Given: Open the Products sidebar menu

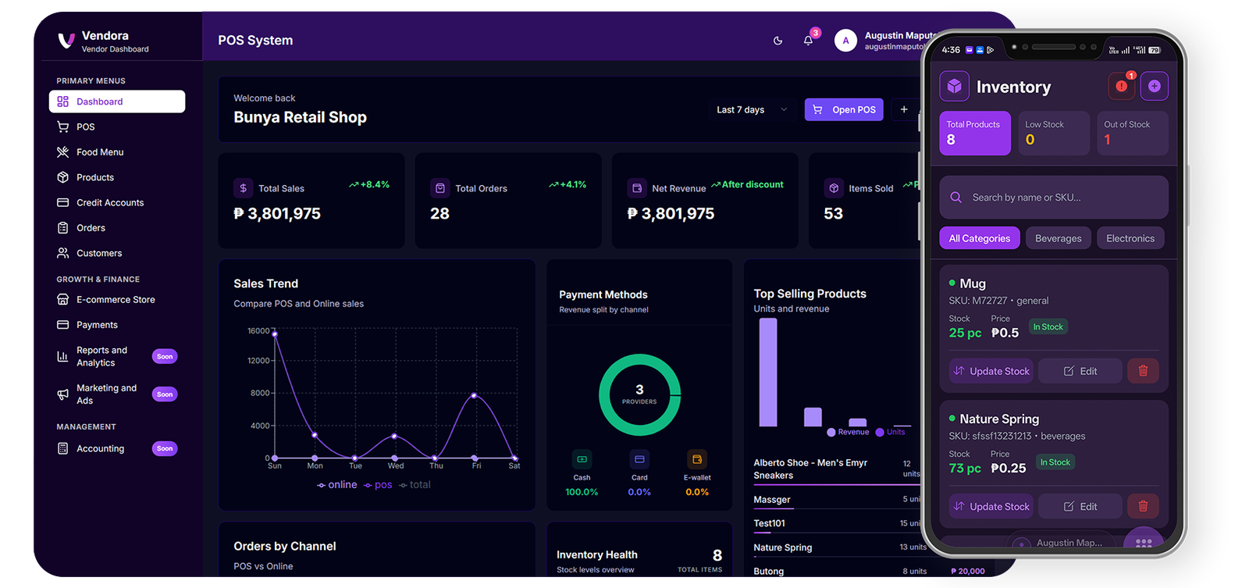Looking at the screenshot, I should click(95, 177).
